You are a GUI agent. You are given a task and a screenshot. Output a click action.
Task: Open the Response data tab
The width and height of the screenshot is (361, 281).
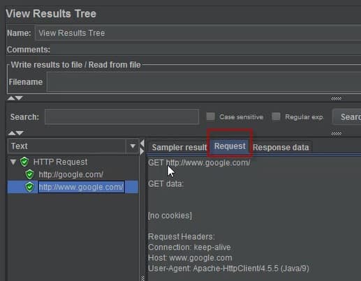click(x=281, y=147)
